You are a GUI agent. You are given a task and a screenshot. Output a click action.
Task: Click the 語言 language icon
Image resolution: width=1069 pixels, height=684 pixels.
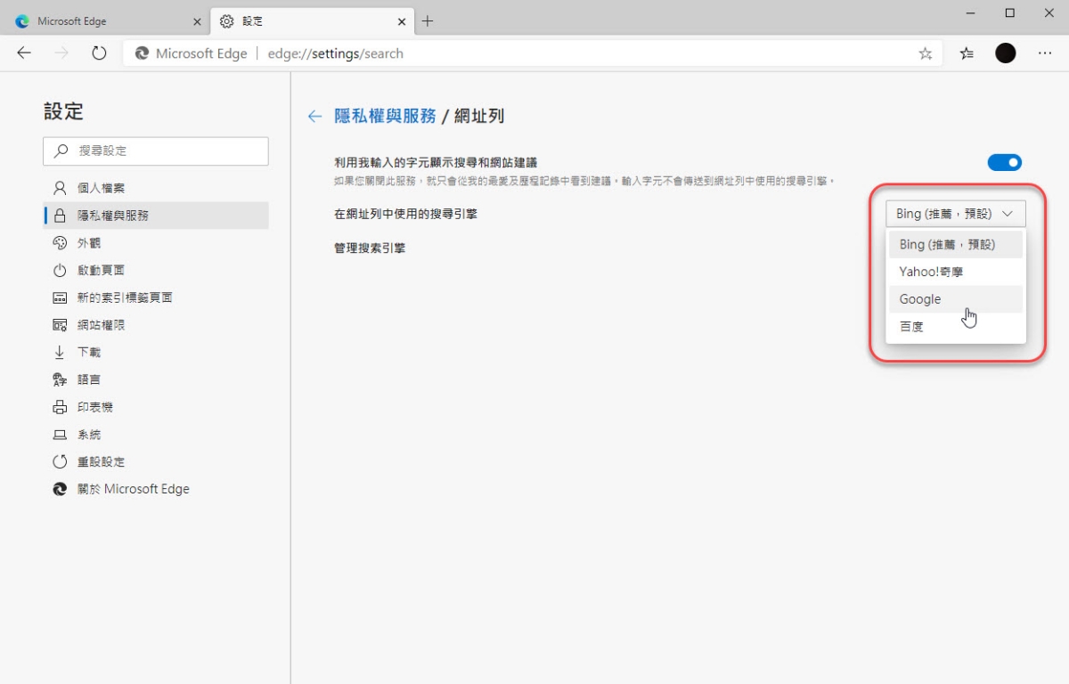(60, 379)
